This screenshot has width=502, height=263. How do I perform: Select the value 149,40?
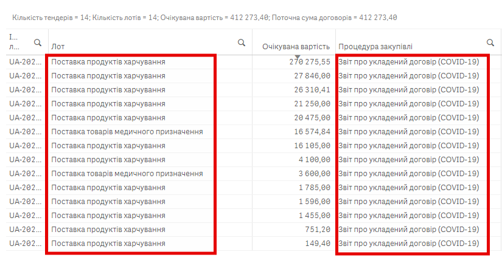(318, 244)
